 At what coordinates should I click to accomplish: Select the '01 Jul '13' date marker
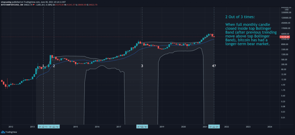(44, 127)
